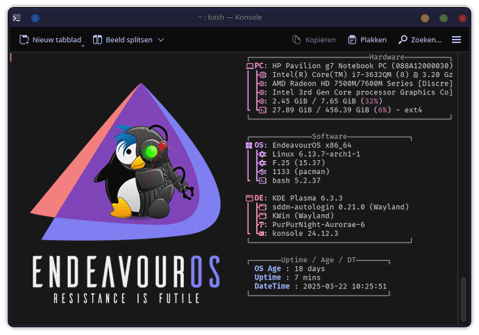Viewport: 479px width, 335px height.
Task: Click the 'RESISTANCE IS FUTILE' tagline text
Action: [126, 298]
